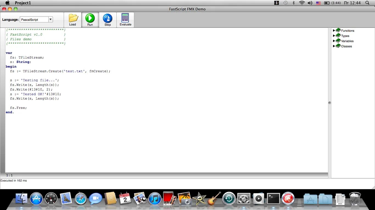Click the window resize grip corner
375x210 pixels.
373,187
